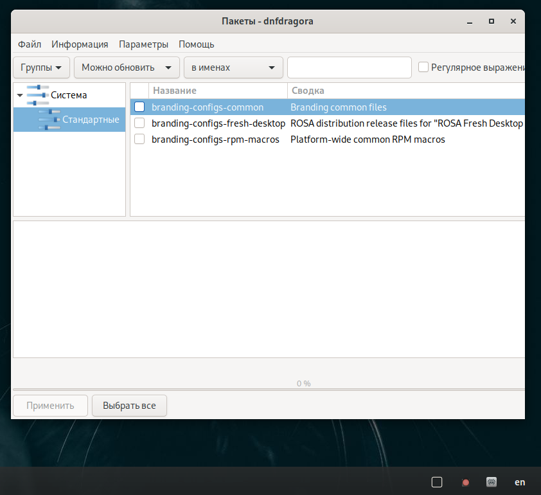Click the Стандартные subgroup icon
This screenshot has width=541, height=495.
(49, 120)
